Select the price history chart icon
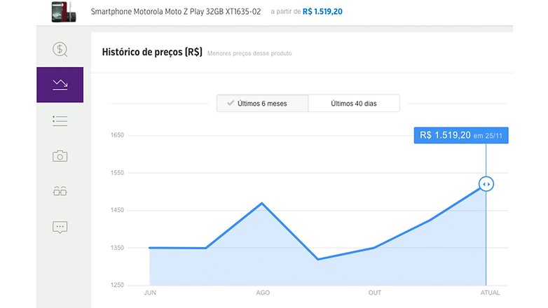The image size is (548, 308). point(60,85)
